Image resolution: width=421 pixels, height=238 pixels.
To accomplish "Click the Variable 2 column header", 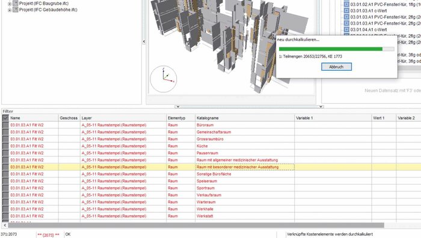I will [408, 118].
